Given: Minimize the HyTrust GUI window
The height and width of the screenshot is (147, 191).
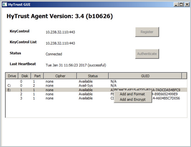Looking at the screenshot, I should [176, 4].
